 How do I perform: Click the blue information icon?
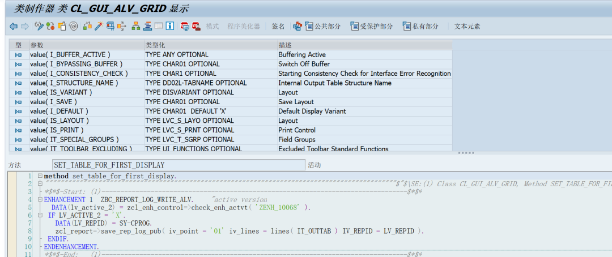coord(170,26)
